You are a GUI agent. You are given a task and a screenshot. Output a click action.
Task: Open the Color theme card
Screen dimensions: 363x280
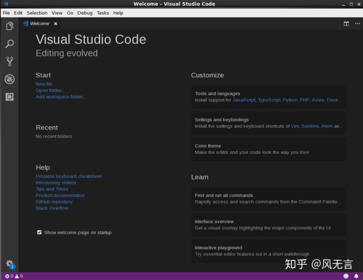pos(269,149)
